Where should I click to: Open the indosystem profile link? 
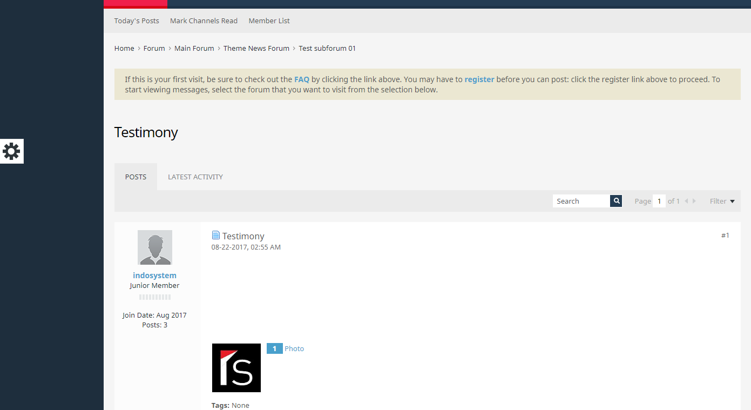coord(154,275)
